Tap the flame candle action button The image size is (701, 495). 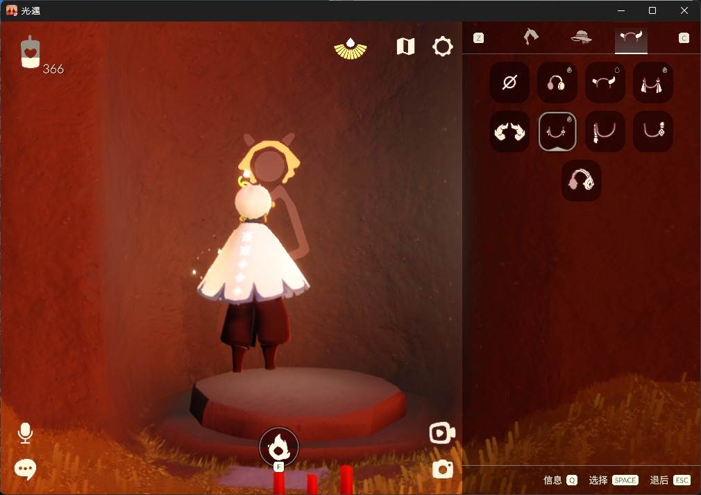[278, 447]
